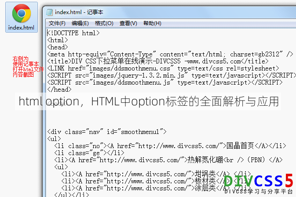
Task: Open the 格式(O) menu
Action: tap(104, 23)
